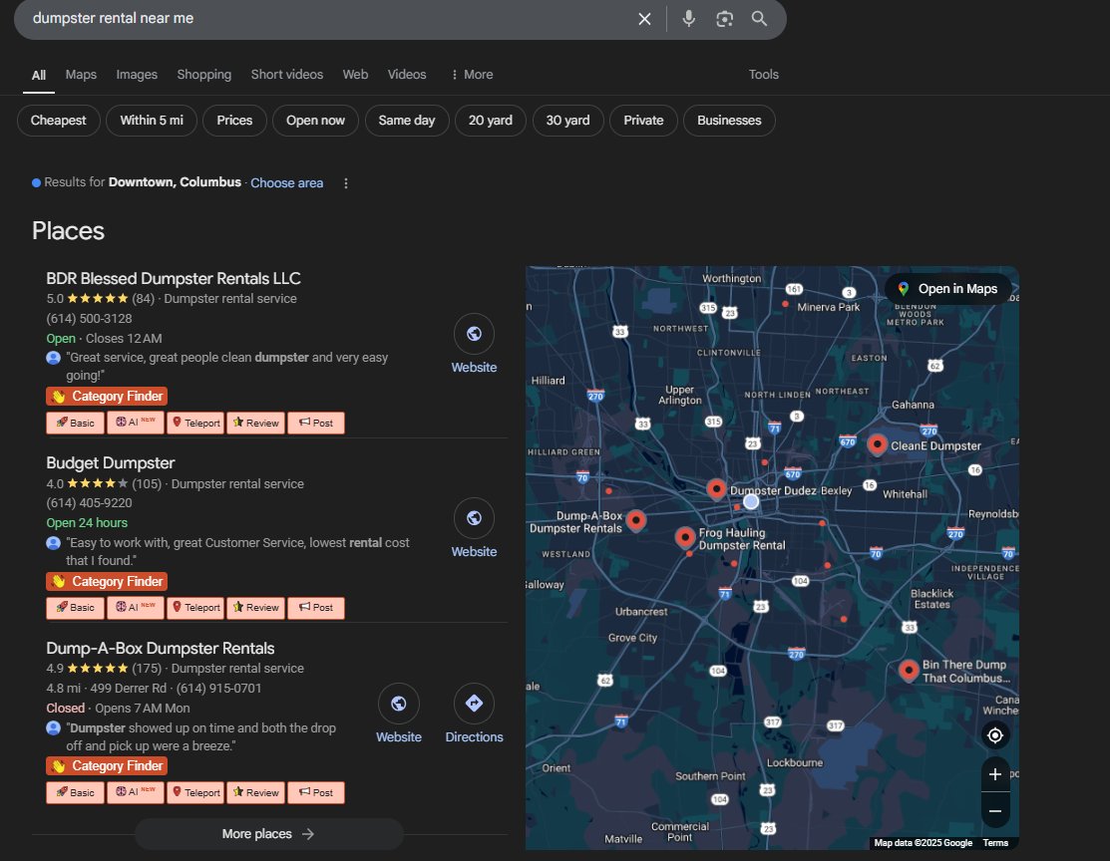
Task: Click Basic button under Budget Dumpster
Action: pos(75,608)
